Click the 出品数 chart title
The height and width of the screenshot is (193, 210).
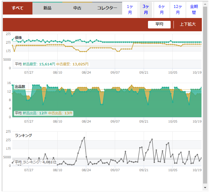[20, 87]
